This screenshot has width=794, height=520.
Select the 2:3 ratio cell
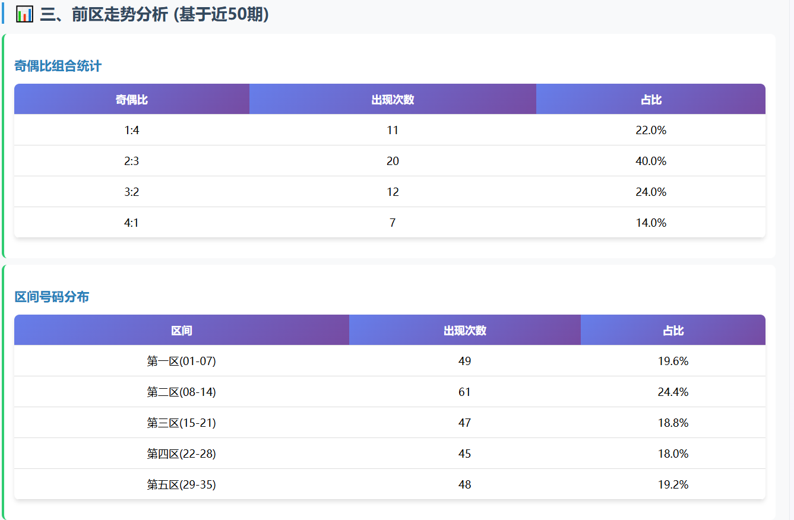[x=132, y=161]
